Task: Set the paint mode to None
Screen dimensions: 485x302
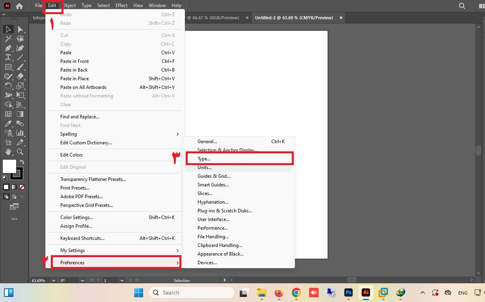Action: 22,187
